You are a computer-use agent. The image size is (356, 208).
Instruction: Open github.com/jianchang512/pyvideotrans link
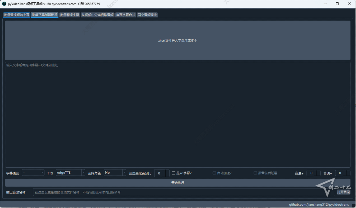pyautogui.click(x=319, y=205)
